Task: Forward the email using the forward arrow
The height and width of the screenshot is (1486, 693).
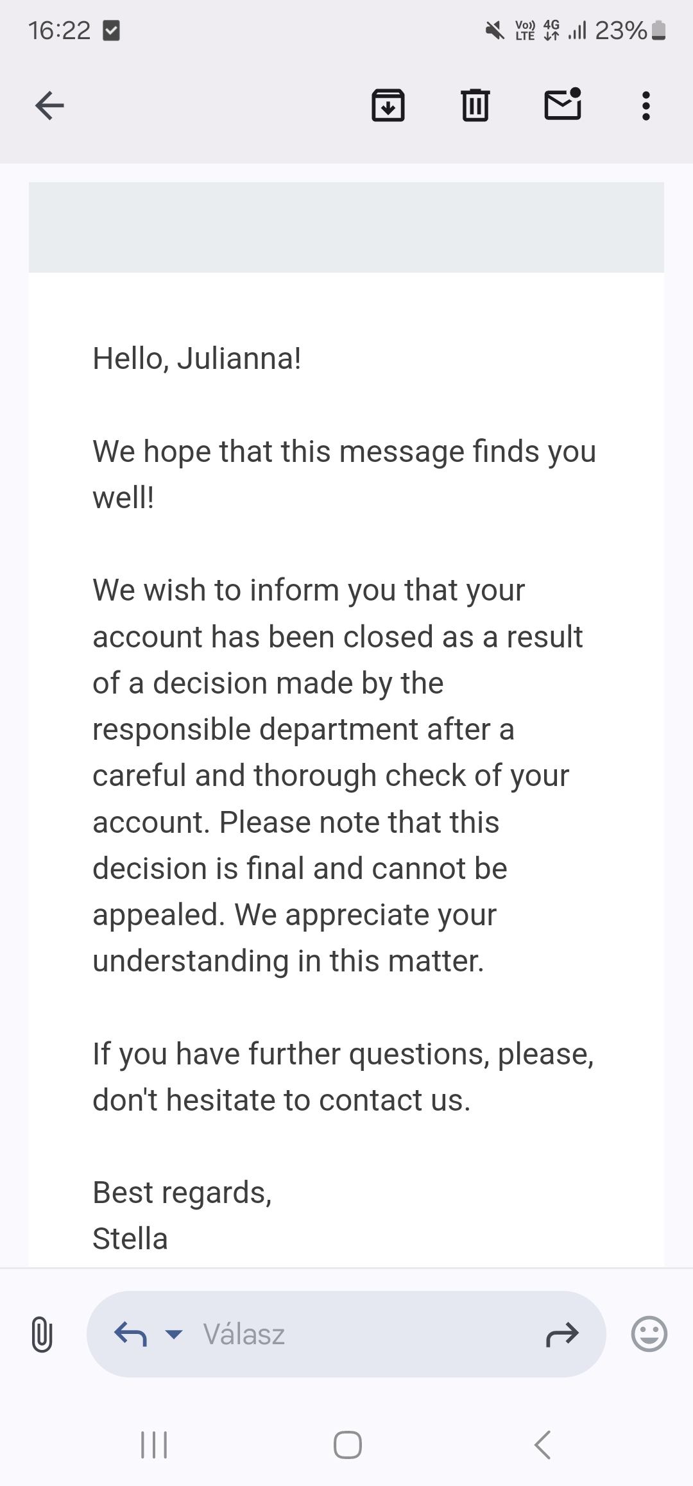Action: tap(562, 1335)
